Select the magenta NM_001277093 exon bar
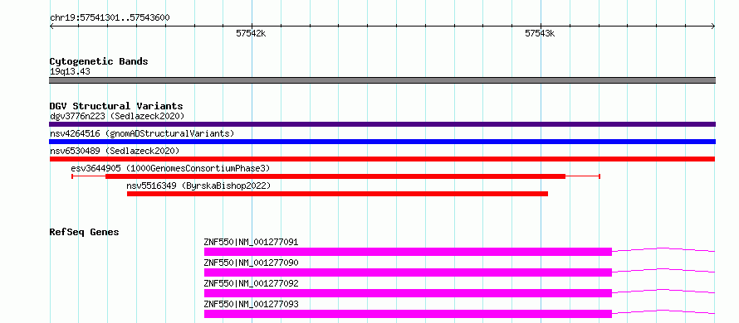 click(x=408, y=314)
